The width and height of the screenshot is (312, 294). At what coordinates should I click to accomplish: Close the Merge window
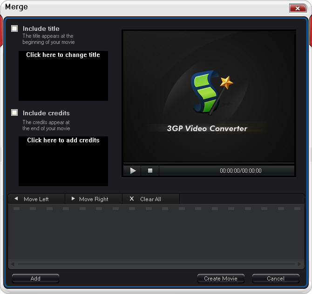(x=297, y=8)
